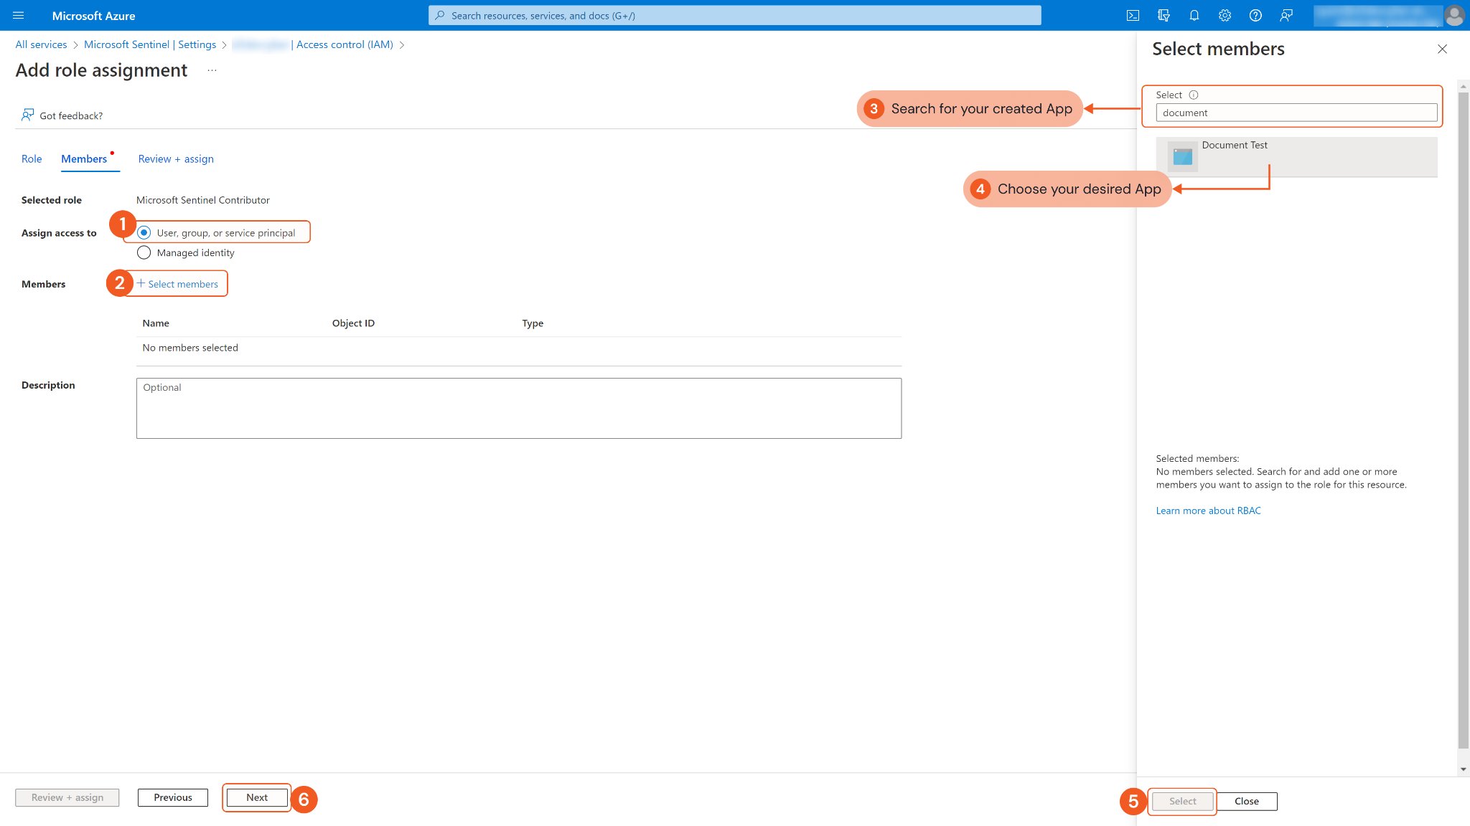Click the account avatar icon

(1454, 15)
